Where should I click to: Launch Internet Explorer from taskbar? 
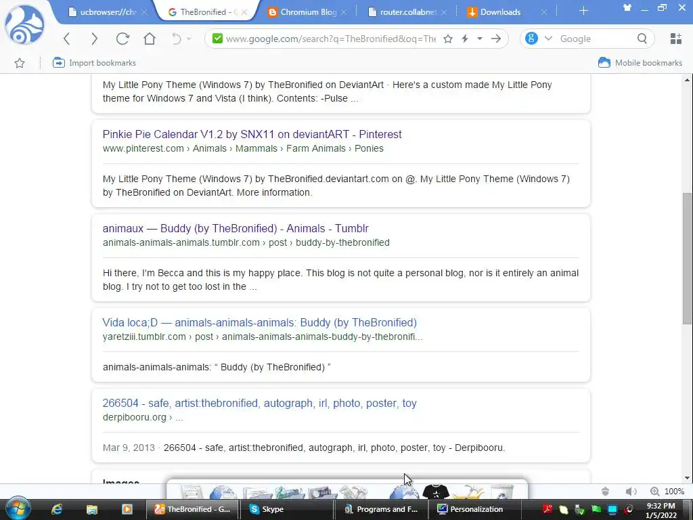point(57,509)
